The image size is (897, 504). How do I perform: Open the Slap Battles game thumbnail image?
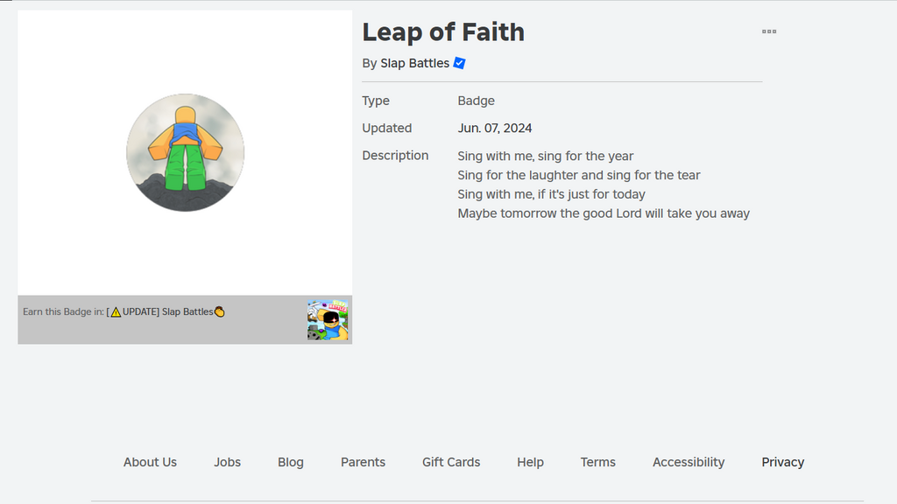click(328, 319)
